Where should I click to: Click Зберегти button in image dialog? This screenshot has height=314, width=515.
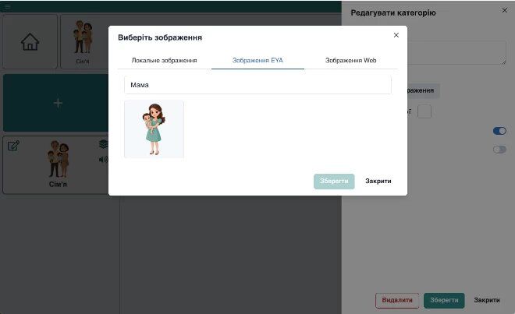coord(334,181)
